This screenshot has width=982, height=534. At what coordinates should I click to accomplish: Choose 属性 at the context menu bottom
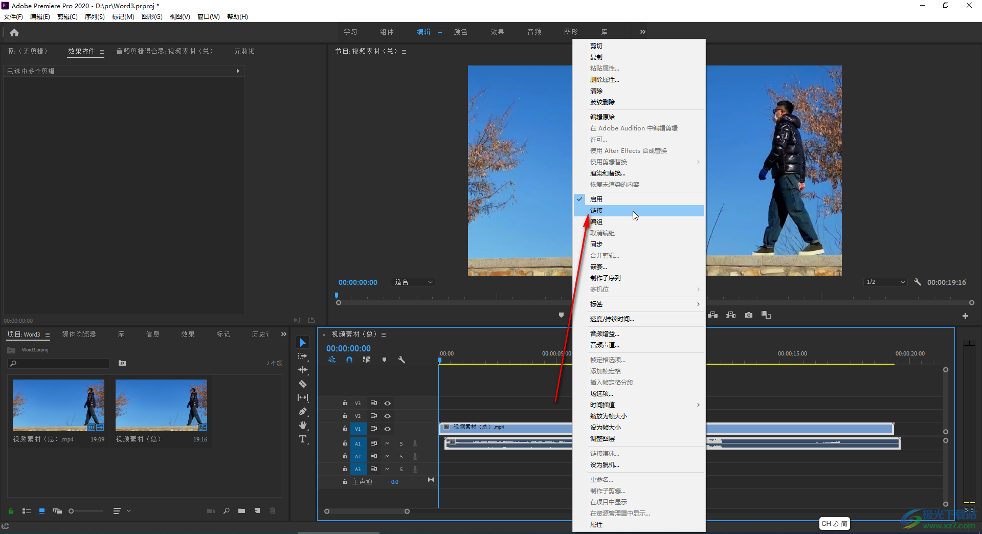click(639, 524)
